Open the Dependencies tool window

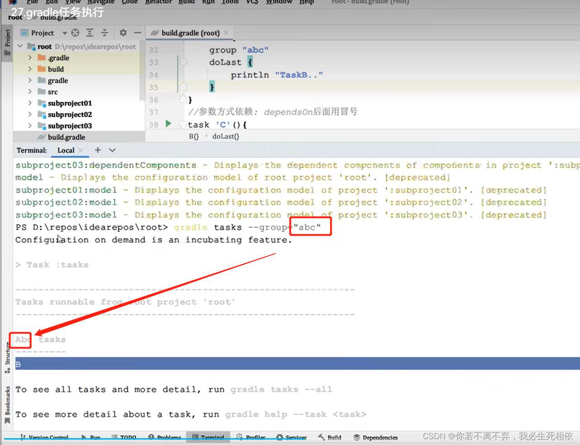pos(376,437)
